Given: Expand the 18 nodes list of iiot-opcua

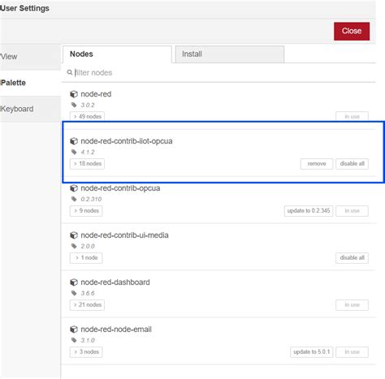Looking at the screenshot, I should pyautogui.click(x=87, y=164).
